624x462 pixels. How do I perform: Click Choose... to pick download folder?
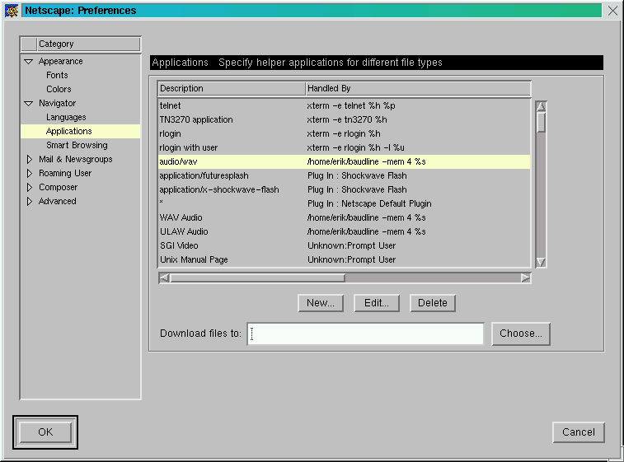(x=521, y=334)
